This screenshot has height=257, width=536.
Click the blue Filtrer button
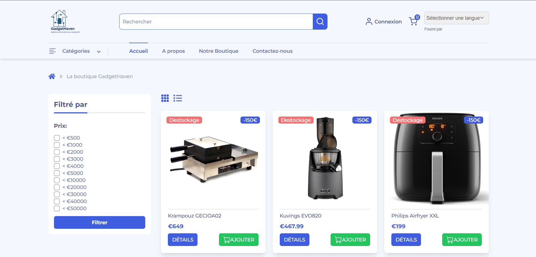point(99,222)
